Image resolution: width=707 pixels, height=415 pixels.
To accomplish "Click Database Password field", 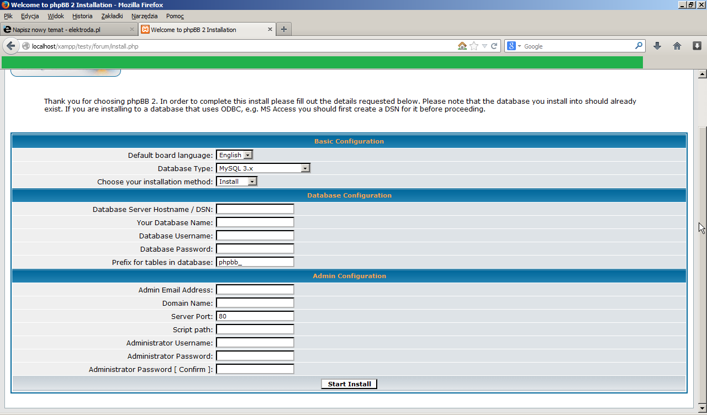I will 255,249.
